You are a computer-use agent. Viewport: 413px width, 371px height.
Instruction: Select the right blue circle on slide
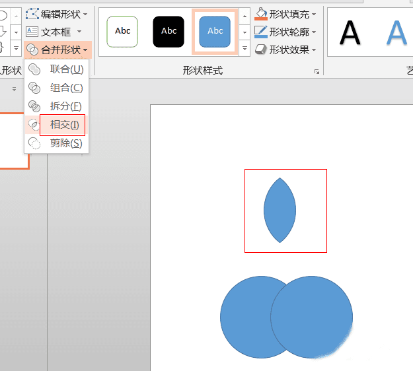[x=312, y=317]
